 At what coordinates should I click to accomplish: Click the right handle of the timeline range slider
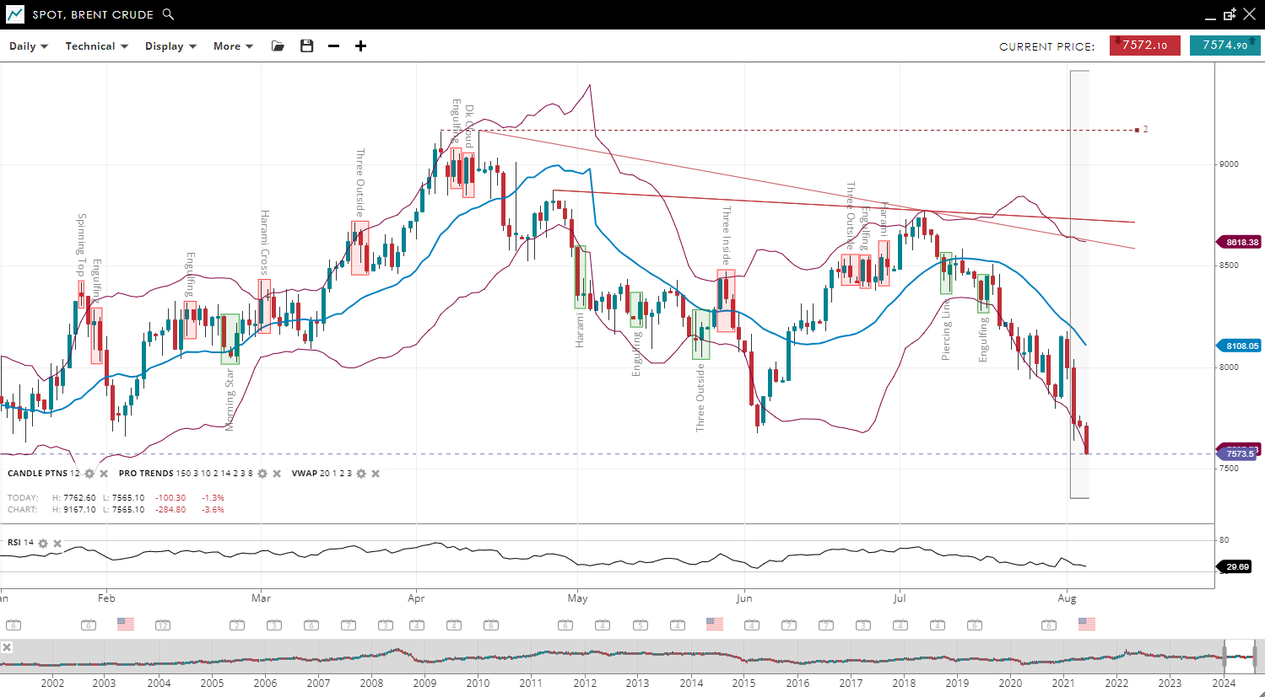click(1255, 655)
